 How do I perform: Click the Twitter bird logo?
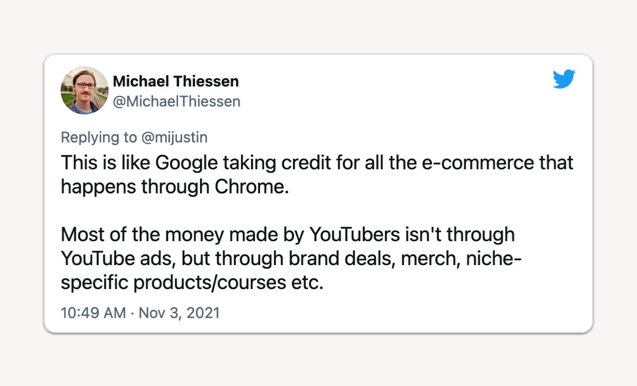564,80
